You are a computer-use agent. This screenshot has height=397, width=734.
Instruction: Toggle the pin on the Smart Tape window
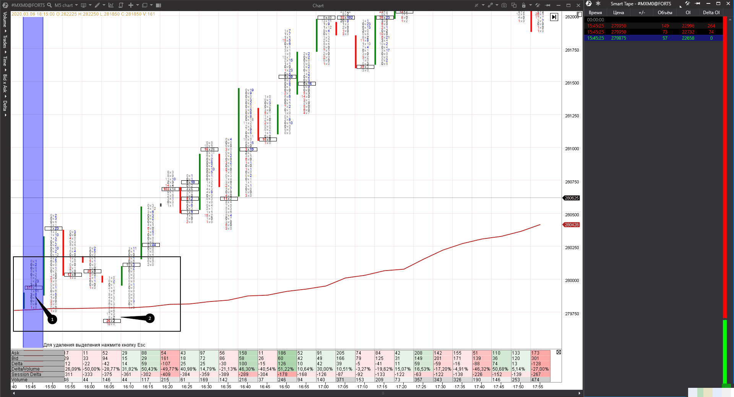[697, 3]
